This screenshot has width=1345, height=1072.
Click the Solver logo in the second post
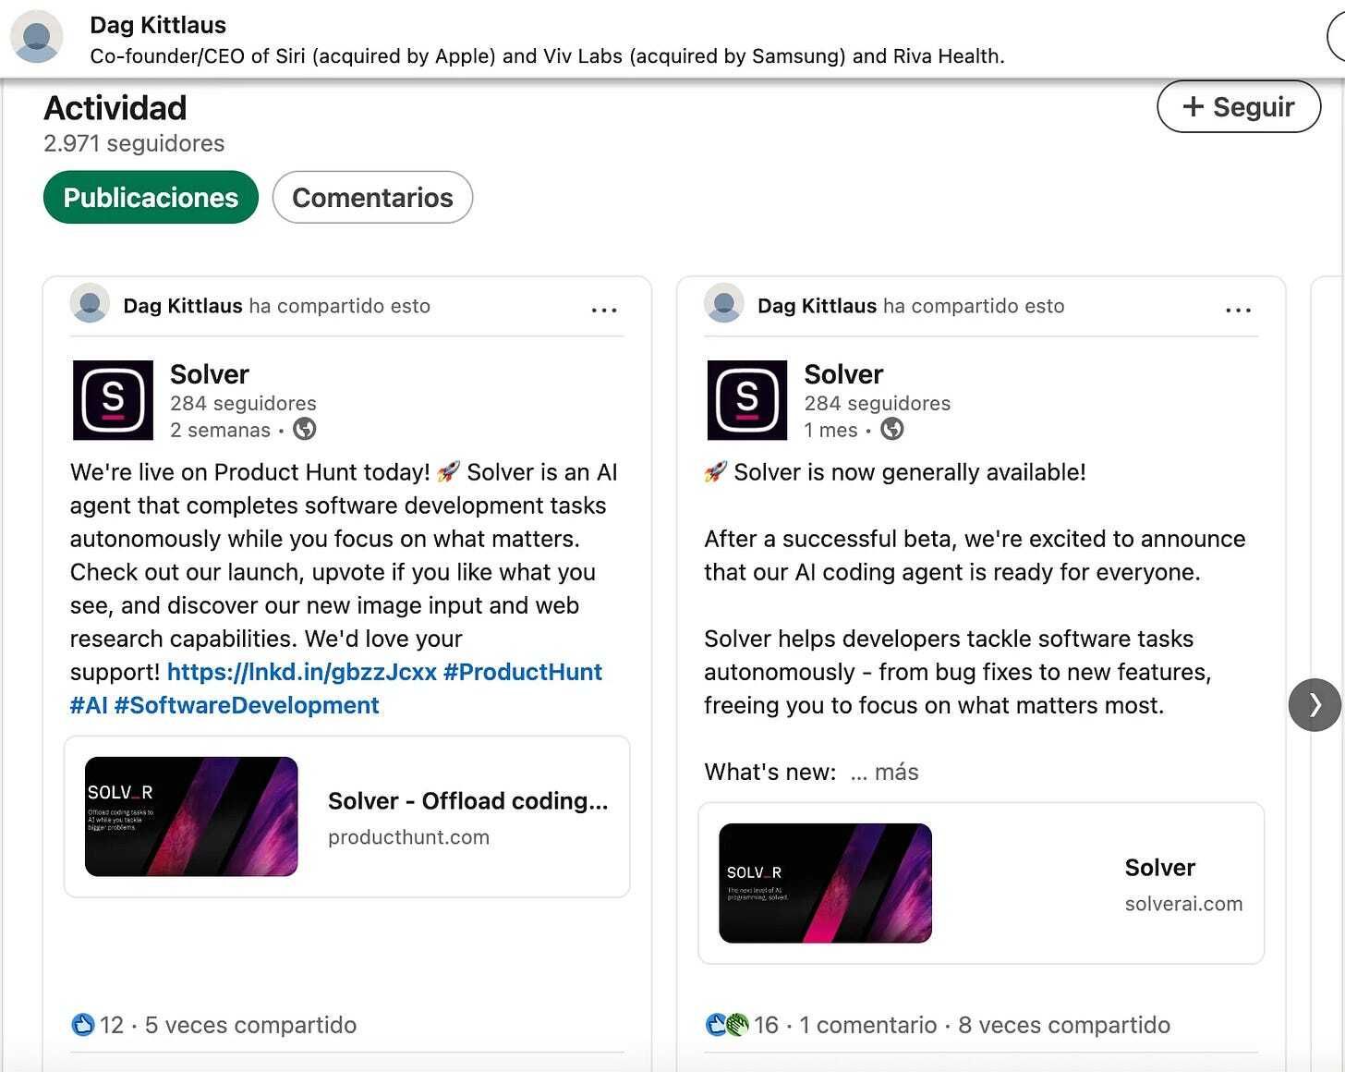point(746,400)
